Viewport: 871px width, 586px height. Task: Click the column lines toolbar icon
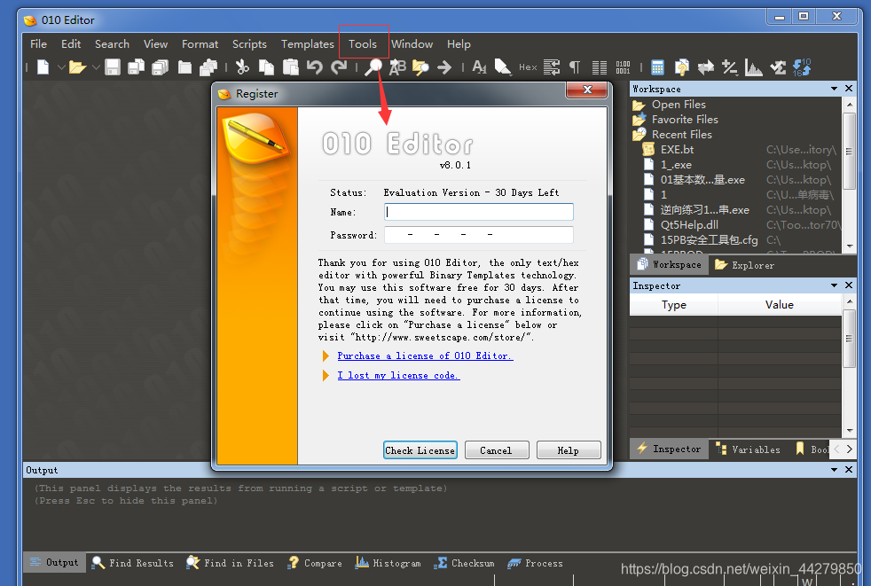pos(600,67)
